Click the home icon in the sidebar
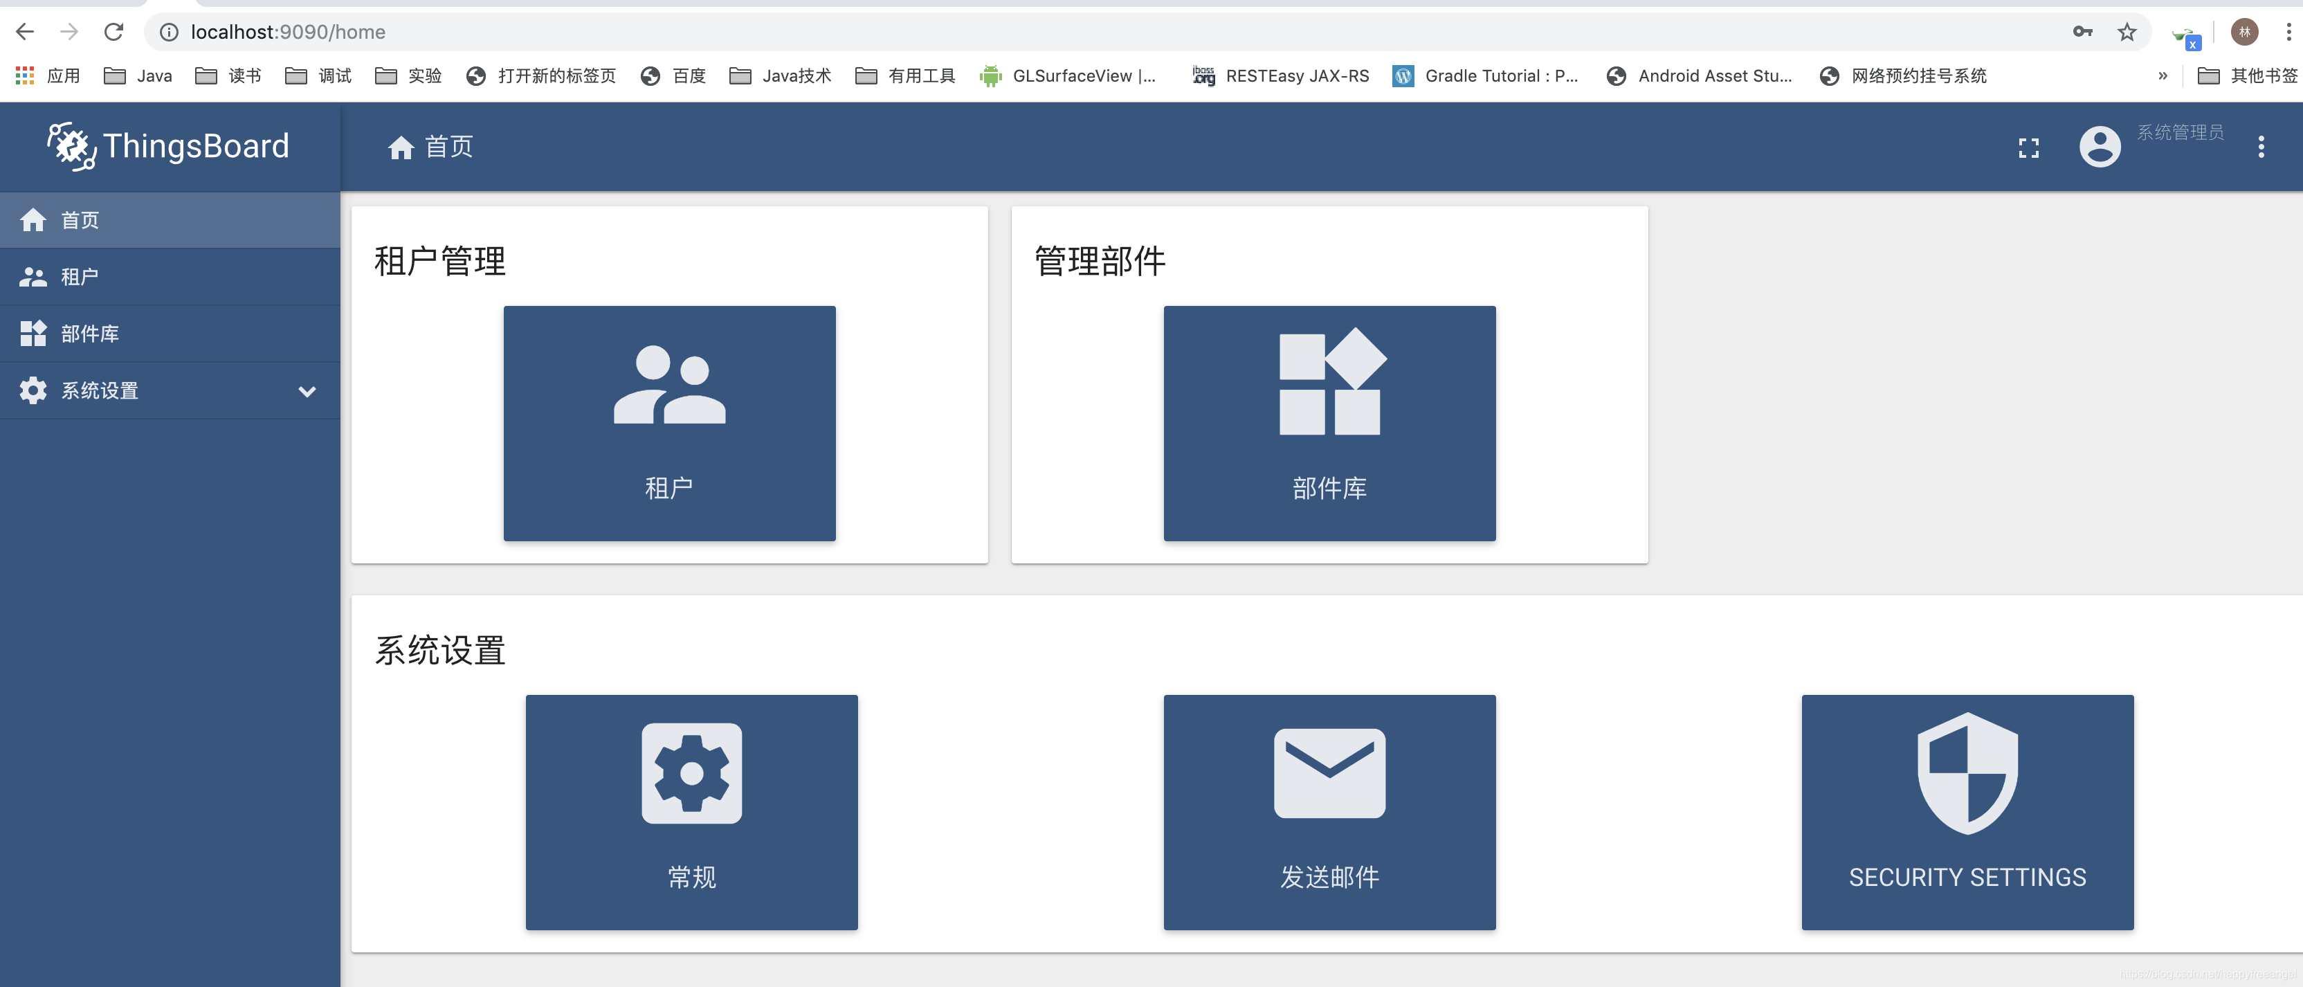This screenshot has width=2303, height=987. click(x=33, y=220)
